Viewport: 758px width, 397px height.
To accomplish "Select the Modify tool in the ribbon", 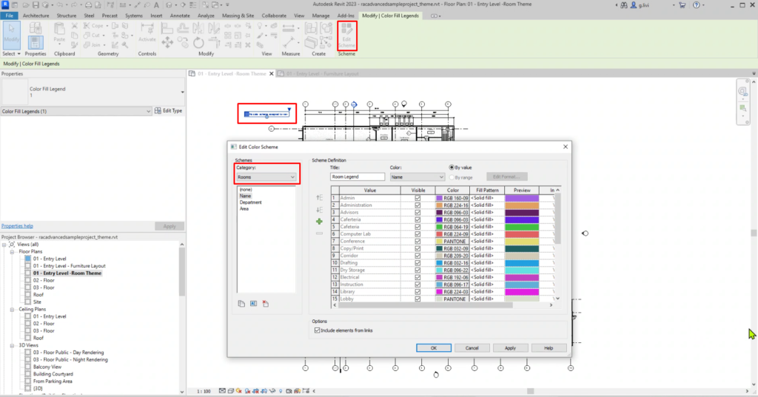I will point(12,34).
